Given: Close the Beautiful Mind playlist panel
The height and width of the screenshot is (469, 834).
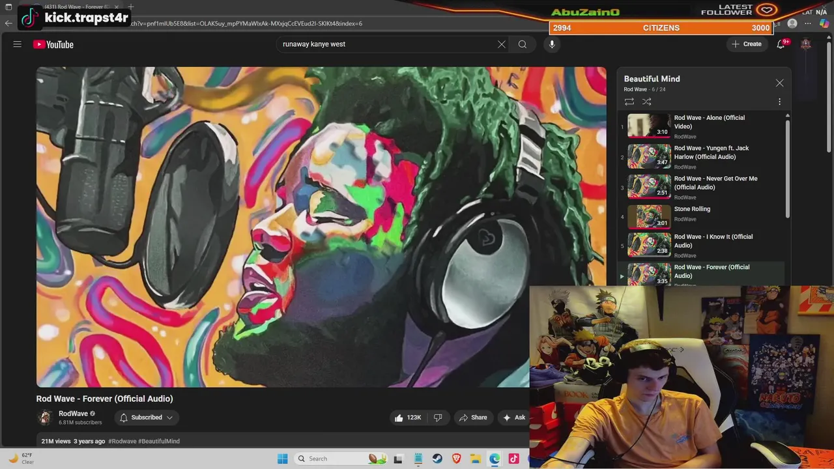Looking at the screenshot, I should click(x=779, y=83).
